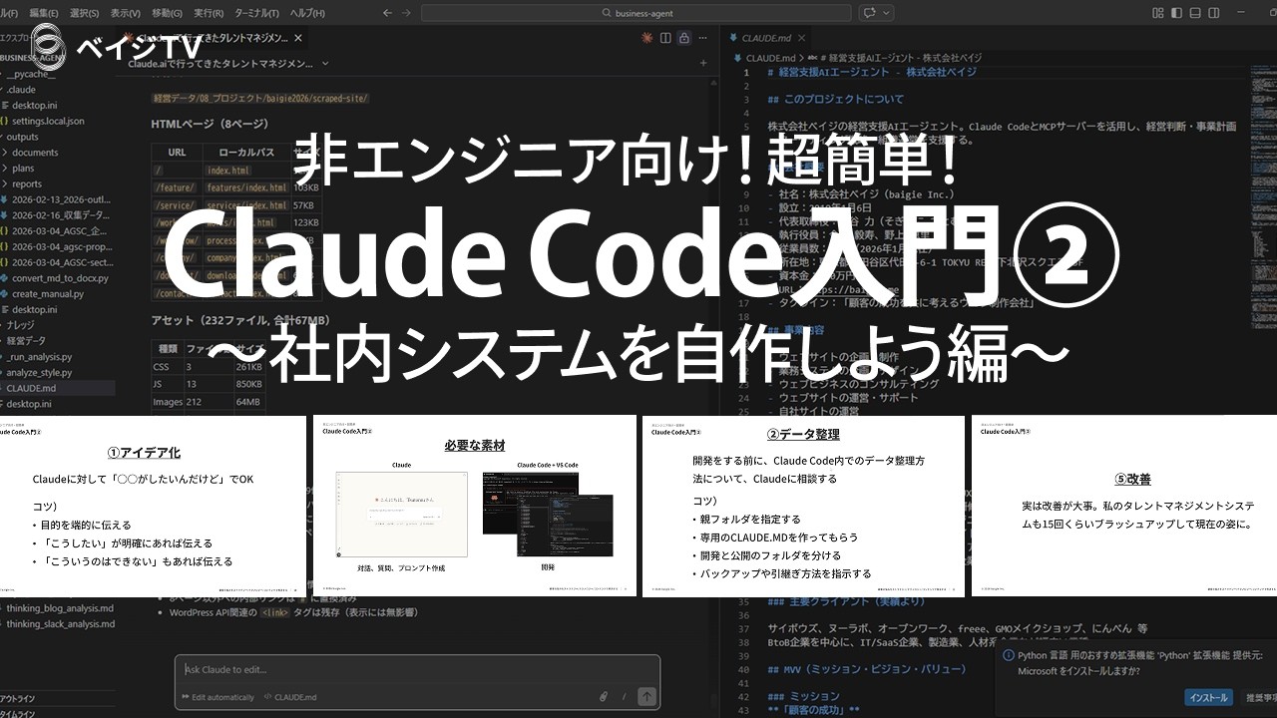Open the 実行(R) menu
Viewport: 1277px width, 718px height.
pyautogui.click(x=209, y=13)
